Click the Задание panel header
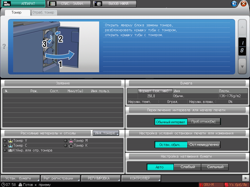 point(63,83)
